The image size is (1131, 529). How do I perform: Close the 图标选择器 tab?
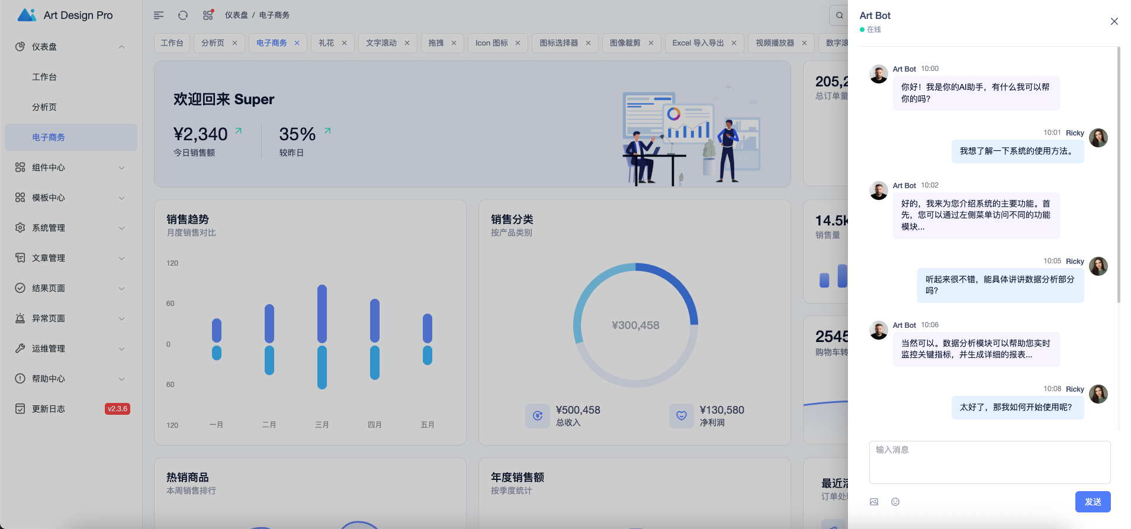click(x=589, y=43)
